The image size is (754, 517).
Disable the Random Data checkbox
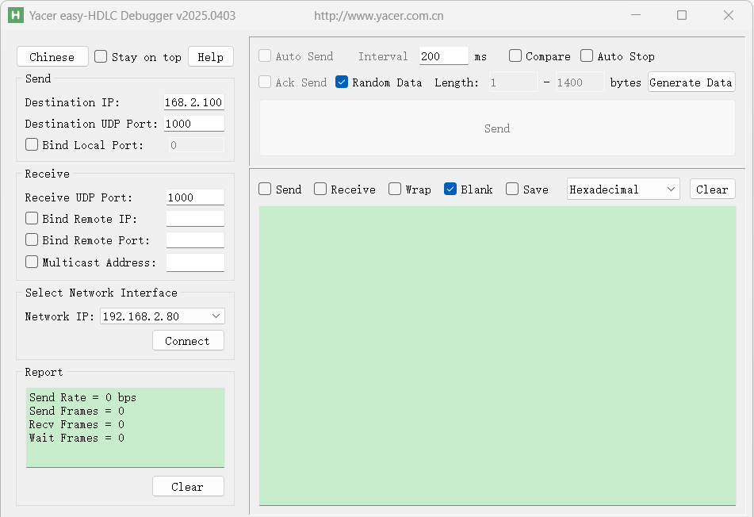(341, 82)
